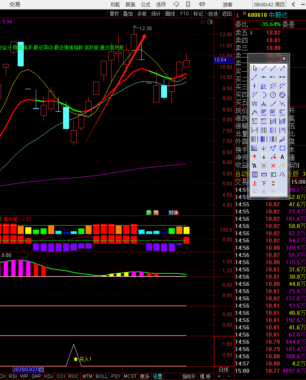306x380 pixels.
Task: Toggle 复权 price adjustment mode
Action: click(114, 14)
